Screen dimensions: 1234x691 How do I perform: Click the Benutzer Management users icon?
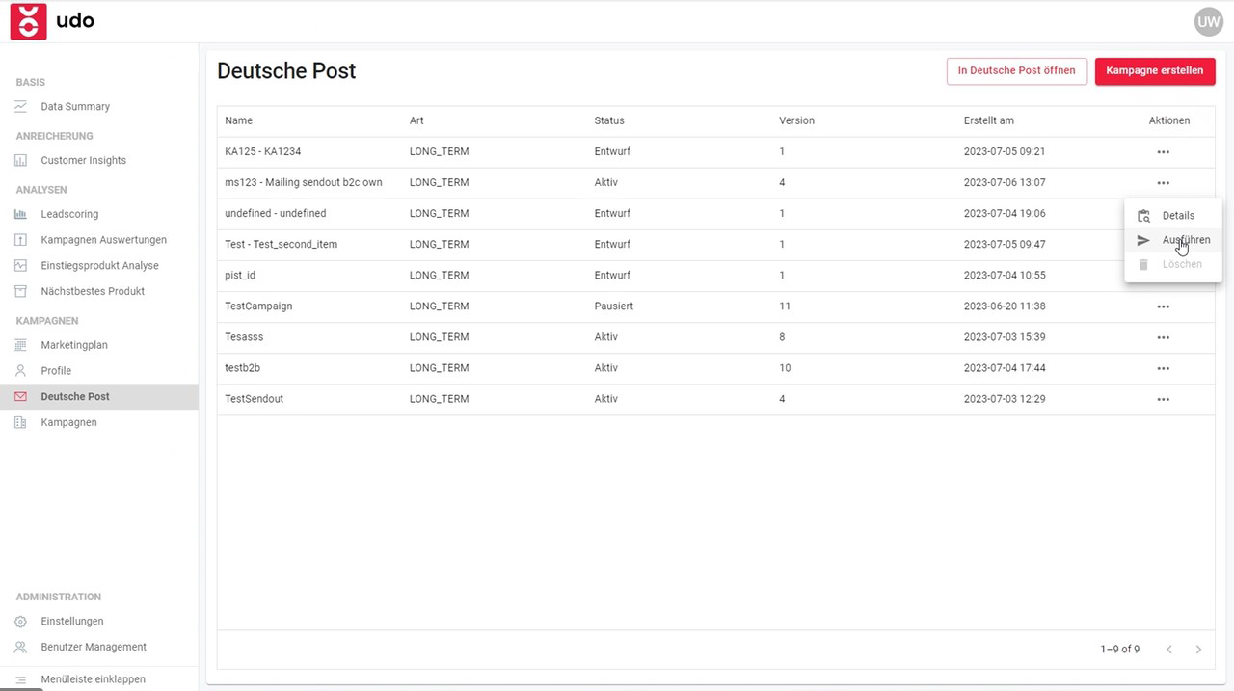coord(20,647)
